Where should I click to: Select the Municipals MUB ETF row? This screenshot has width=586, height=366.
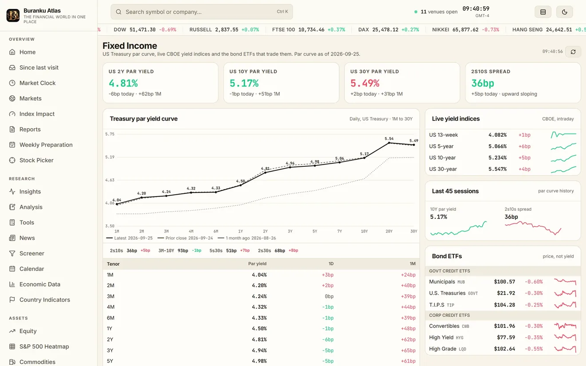coord(503,282)
